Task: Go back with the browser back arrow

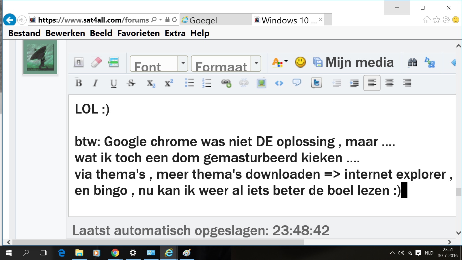Action: coord(10,20)
